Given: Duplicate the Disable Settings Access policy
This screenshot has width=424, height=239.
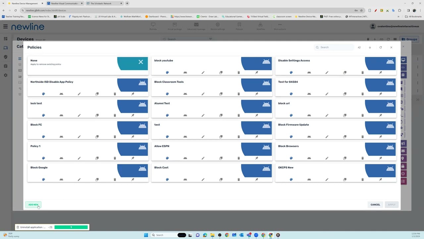Looking at the screenshot, I should 345,72.
